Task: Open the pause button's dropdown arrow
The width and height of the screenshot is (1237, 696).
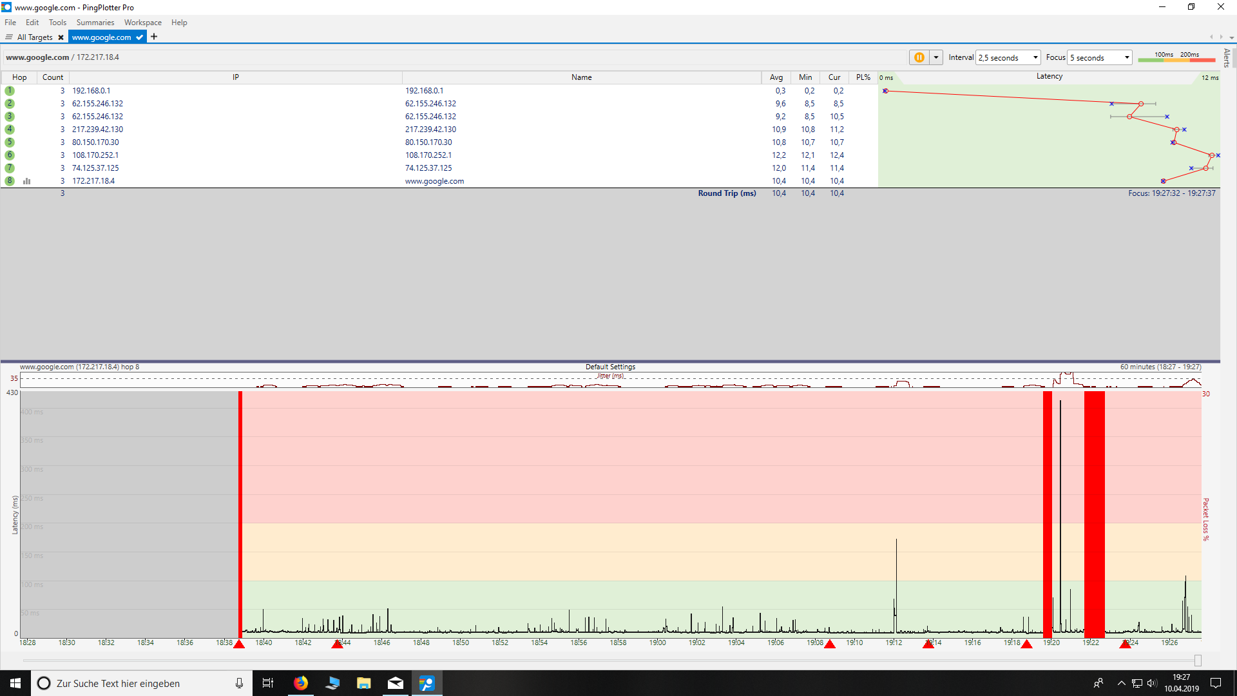Action: click(935, 57)
